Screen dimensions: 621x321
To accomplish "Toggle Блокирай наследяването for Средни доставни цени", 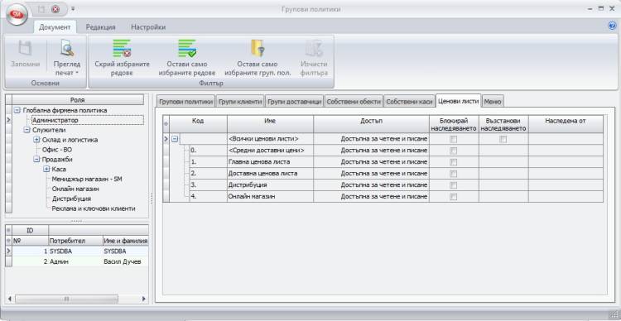I will pos(454,151).
